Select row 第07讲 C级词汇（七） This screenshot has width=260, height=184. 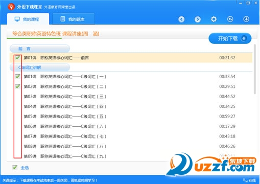tap(131, 136)
